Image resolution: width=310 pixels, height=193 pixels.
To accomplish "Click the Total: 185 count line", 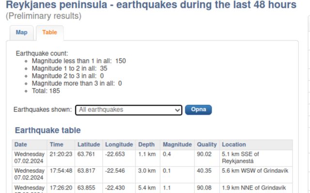I will point(46,91).
